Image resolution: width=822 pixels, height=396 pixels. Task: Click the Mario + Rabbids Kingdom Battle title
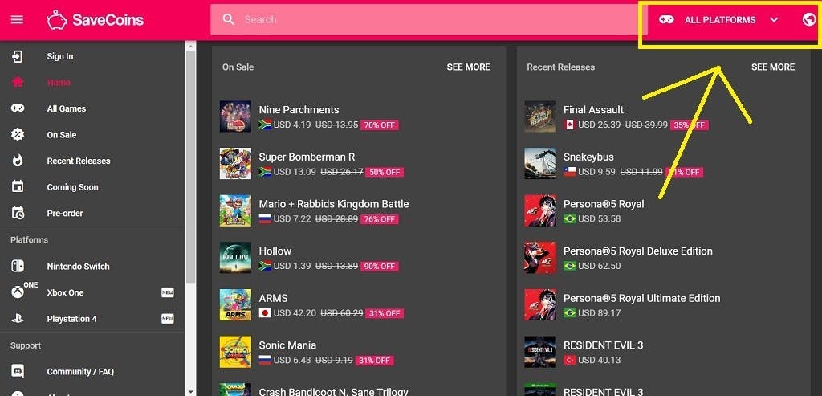[334, 204]
